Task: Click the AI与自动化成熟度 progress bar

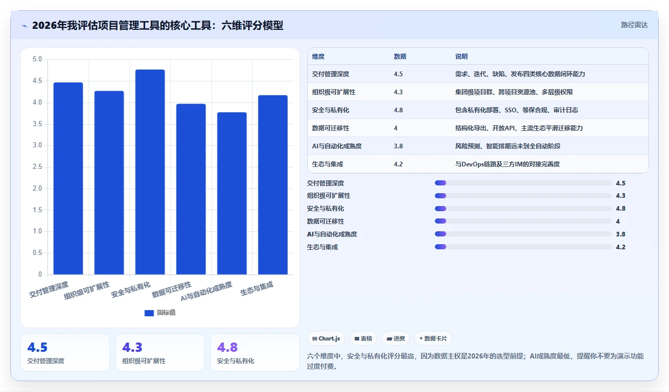Action: click(x=523, y=234)
